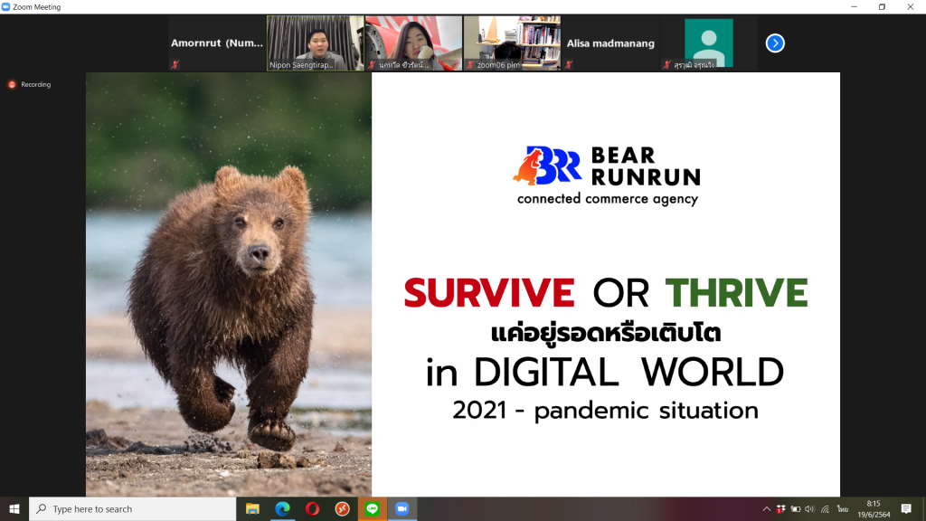Show next participants with the blue arrow
Screen dimensions: 926x521
click(775, 43)
